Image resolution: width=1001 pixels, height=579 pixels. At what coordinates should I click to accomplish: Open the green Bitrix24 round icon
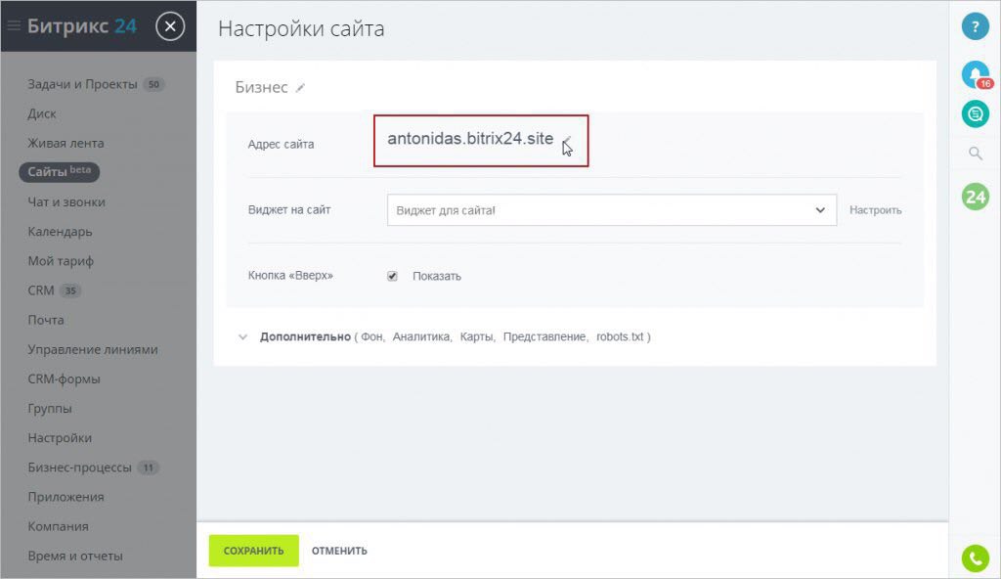tap(975, 197)
